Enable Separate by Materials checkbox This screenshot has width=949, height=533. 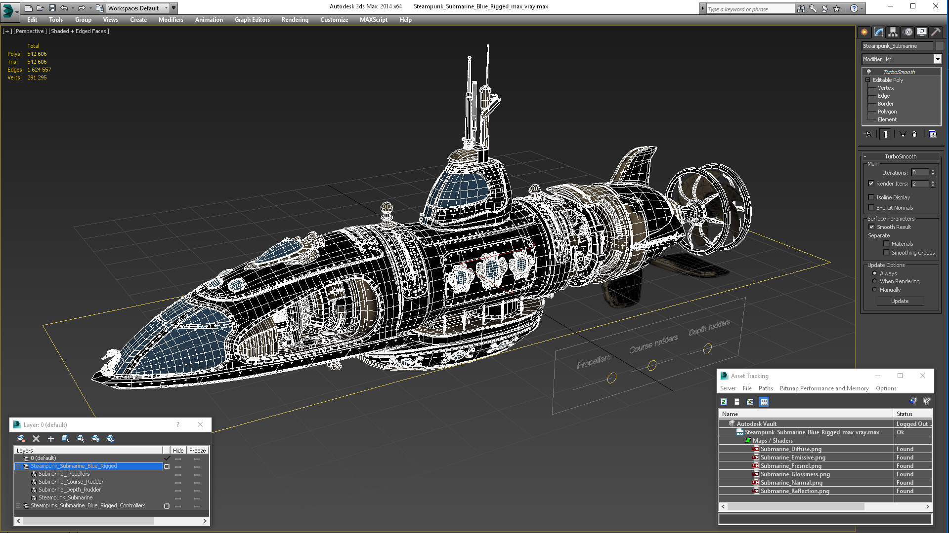click(886, 243)
